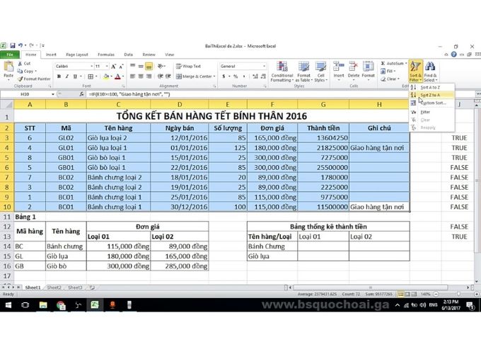Click the Fill button in Editing
Screen dimensions: 481x354
tap(388, 72)
